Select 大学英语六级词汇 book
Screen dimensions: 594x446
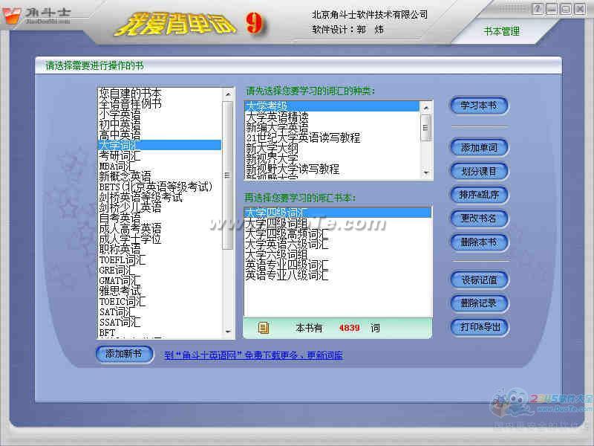pyautogui.click(x=338, y=244)
